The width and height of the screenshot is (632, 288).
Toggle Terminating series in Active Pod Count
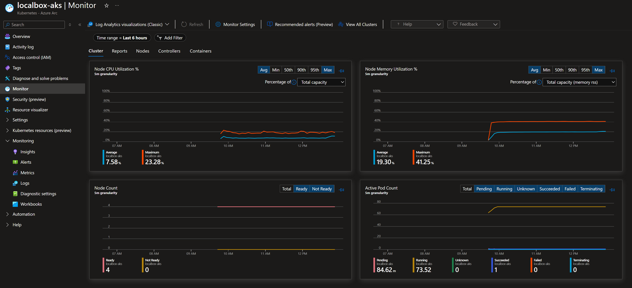(591, 189)
